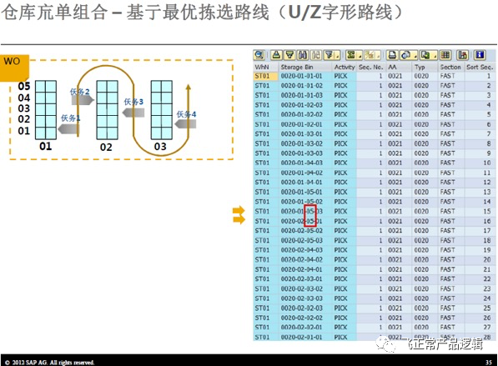Click rack 03 in the warehouse diagram
This screenshot has height=366, width=498.
[162, 110]
